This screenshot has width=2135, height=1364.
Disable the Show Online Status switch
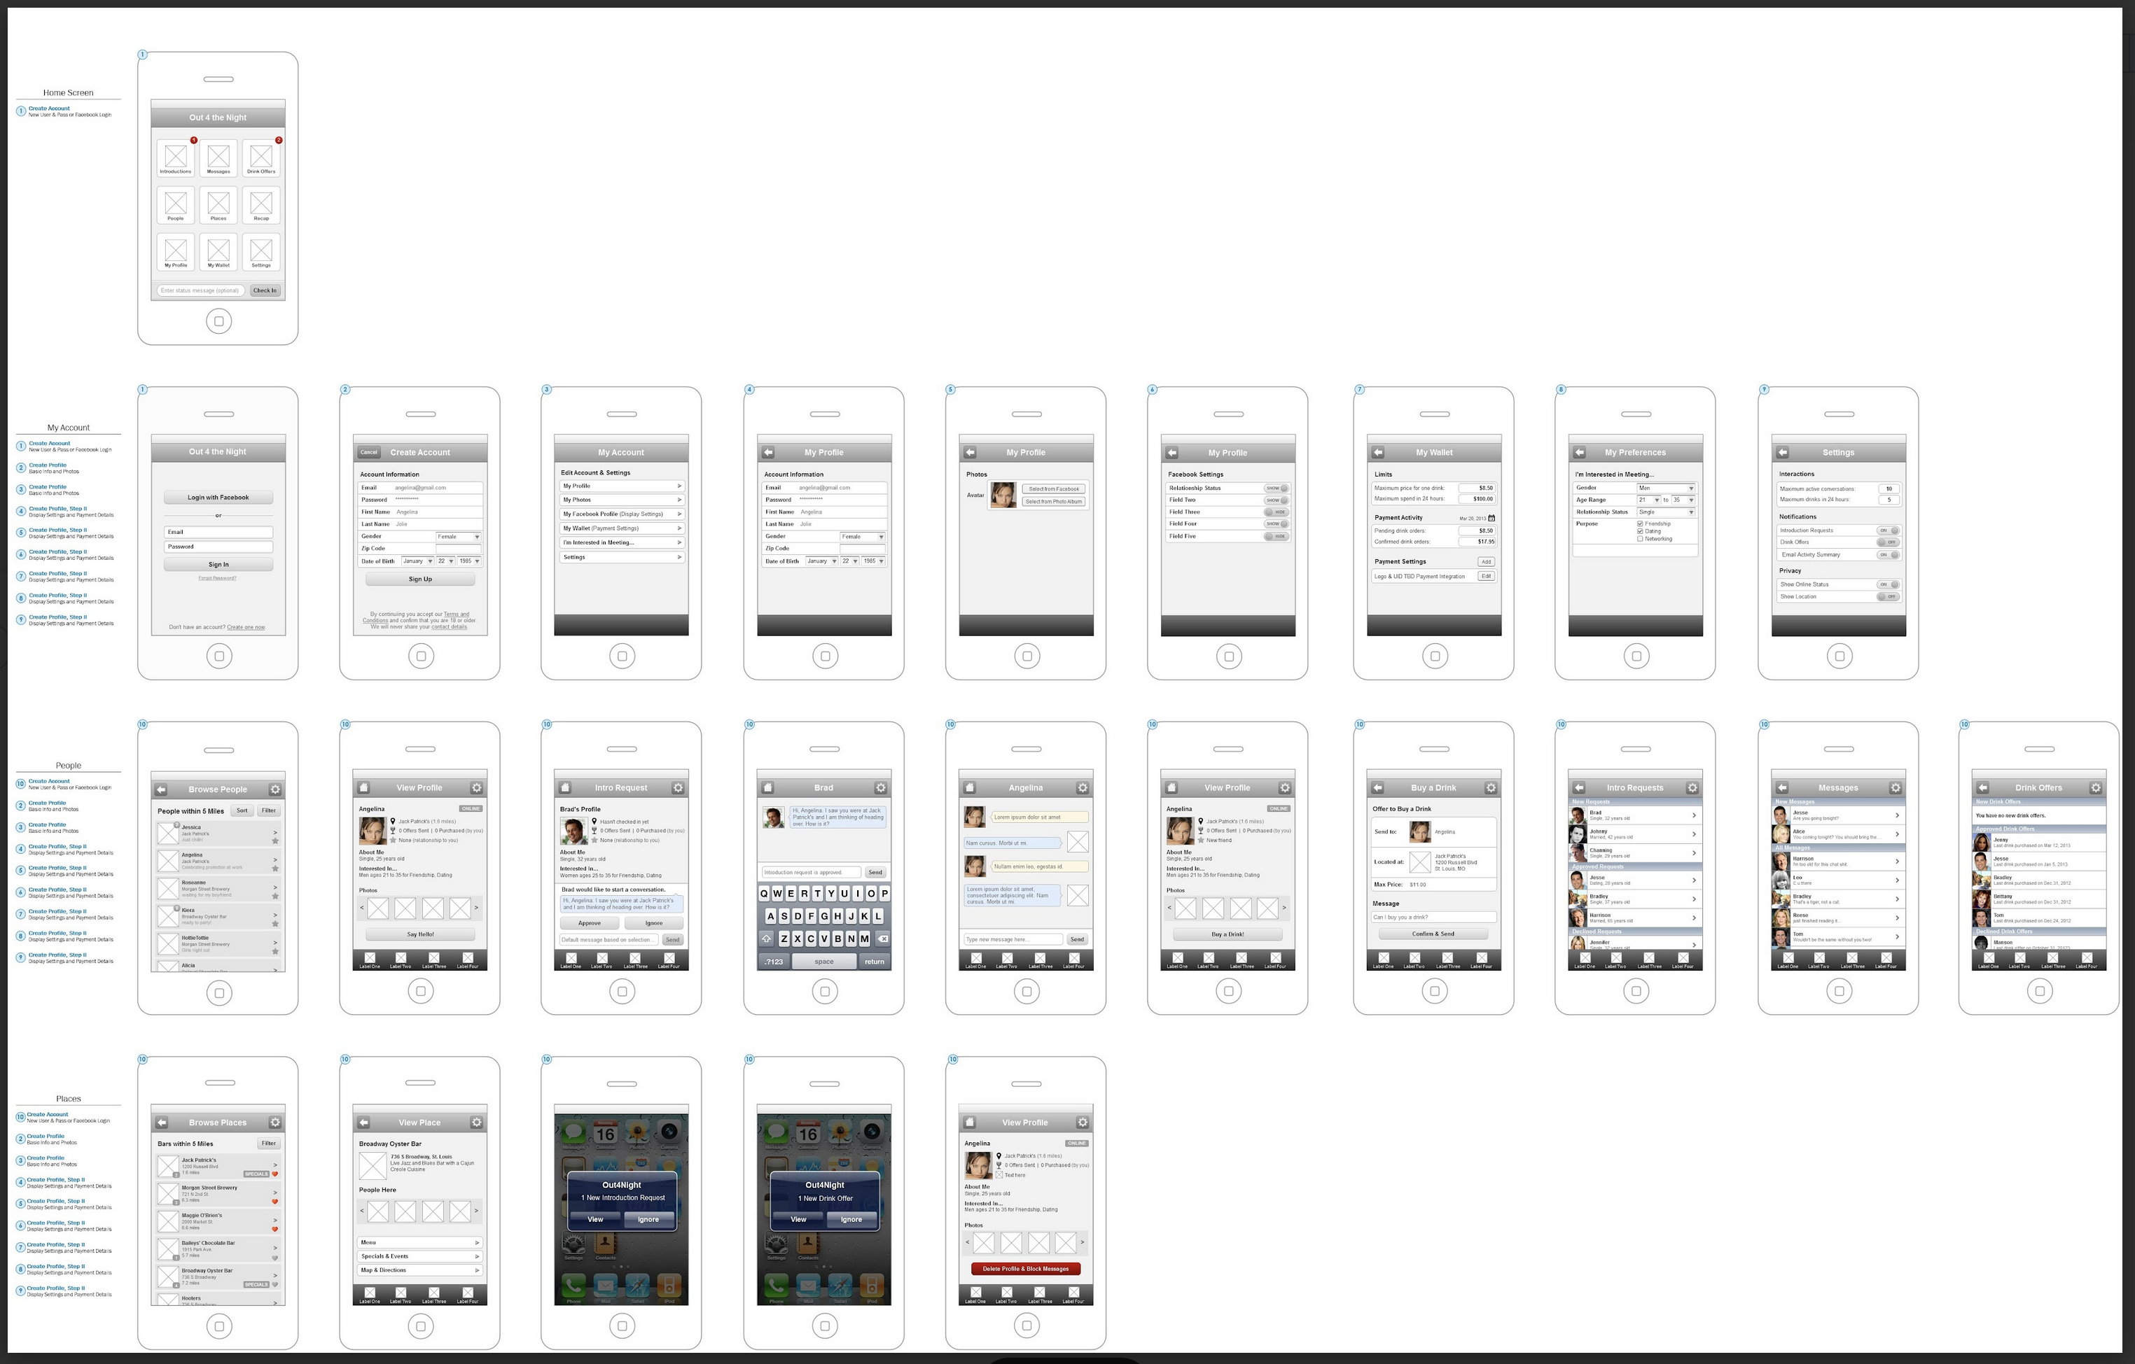click(1888, 584)
